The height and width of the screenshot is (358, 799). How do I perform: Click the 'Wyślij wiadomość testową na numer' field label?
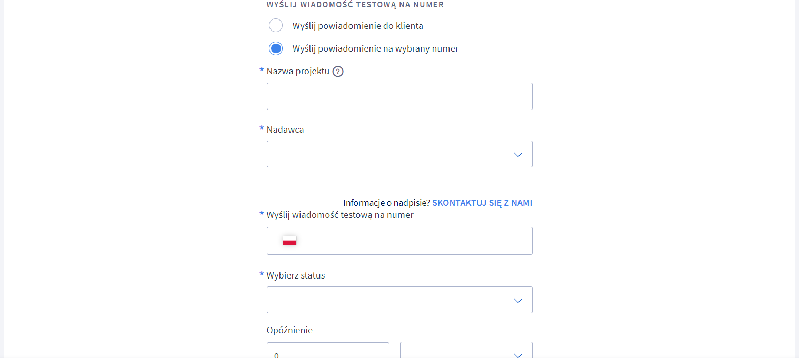(340, 215)
